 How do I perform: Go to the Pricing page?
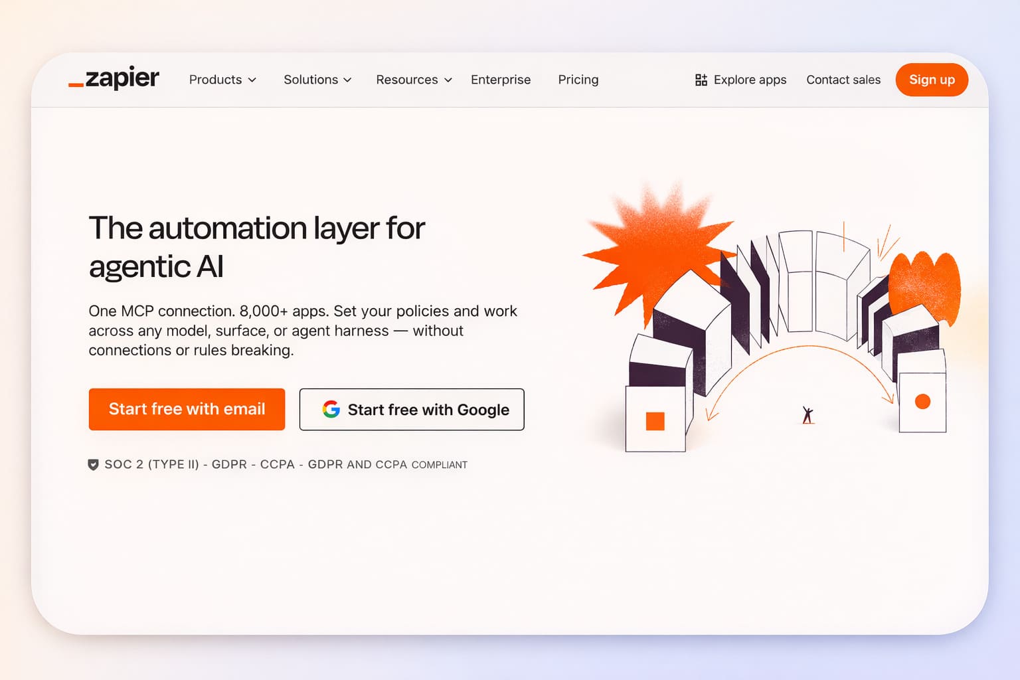(x=578, y=80)
